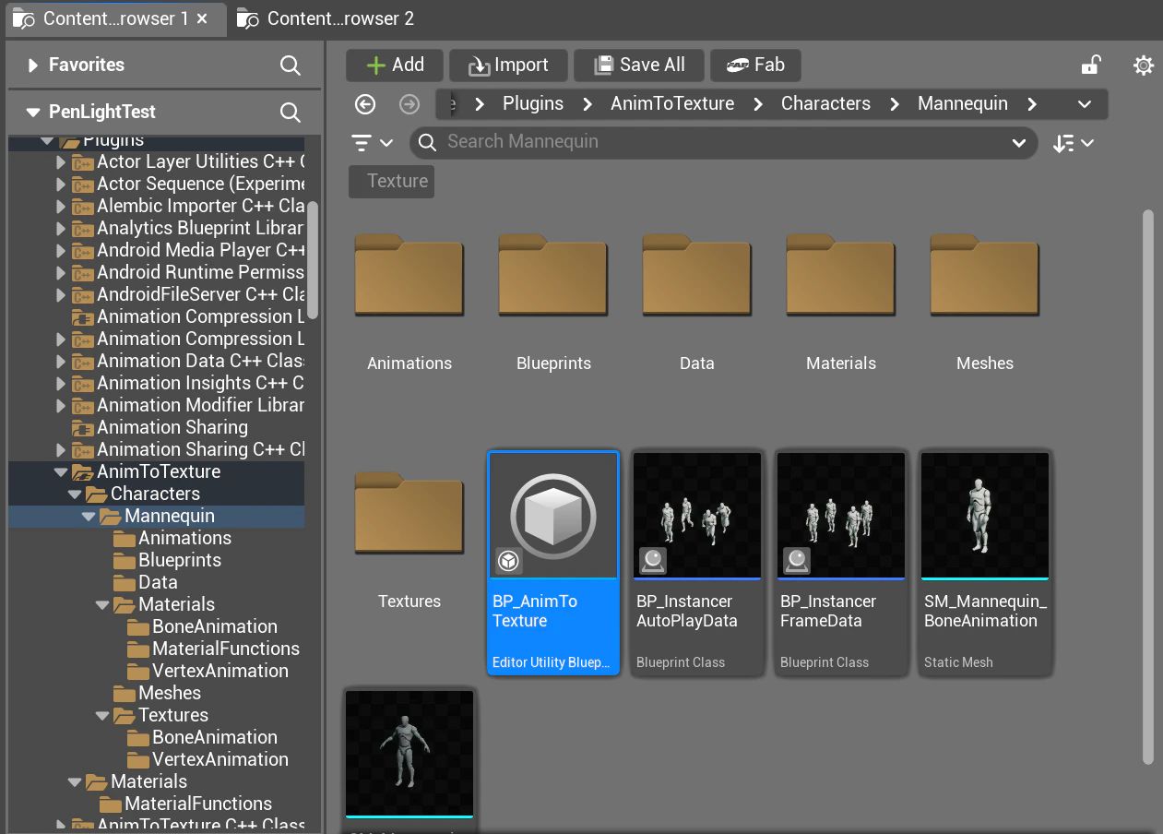Collapse the Mannequin tree node

click(89, 516)
